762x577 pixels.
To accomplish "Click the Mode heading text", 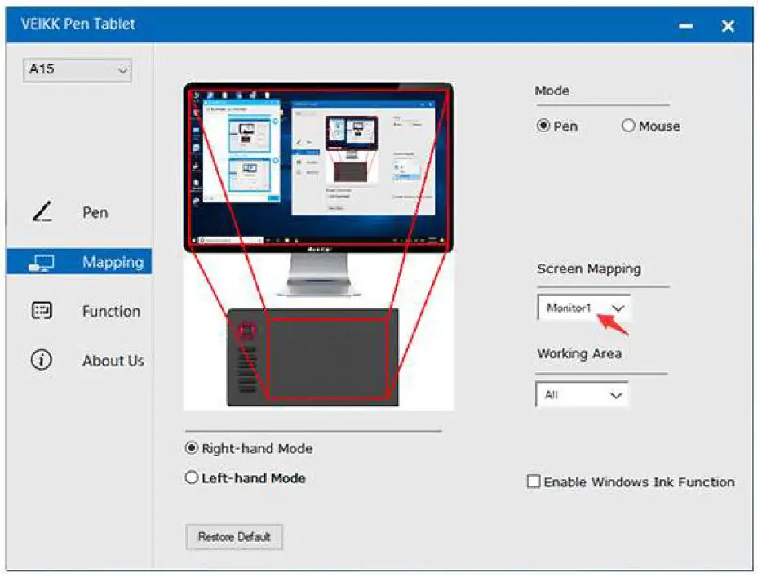I will pos(552,91).
